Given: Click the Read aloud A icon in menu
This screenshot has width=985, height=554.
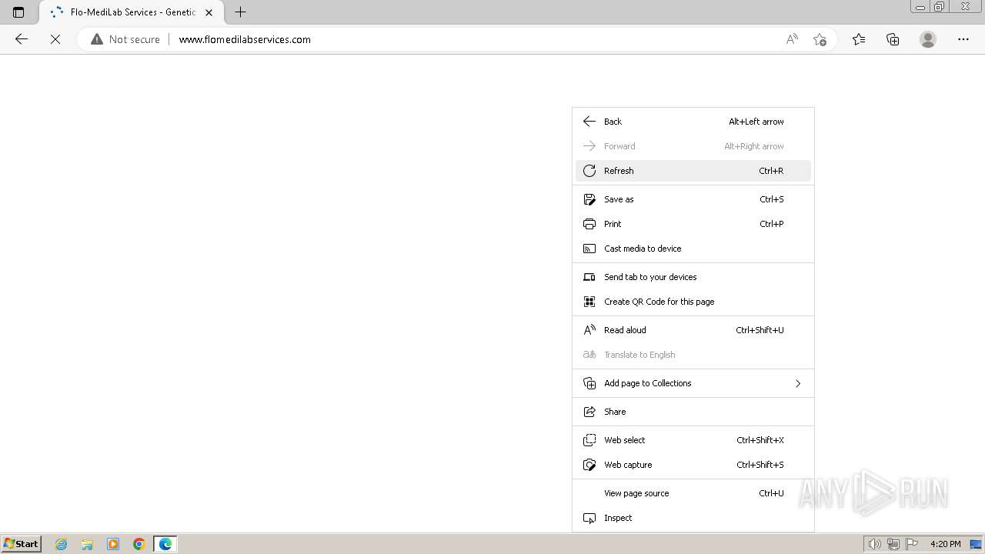Looking at the screenshot, I should click(589, 330).
